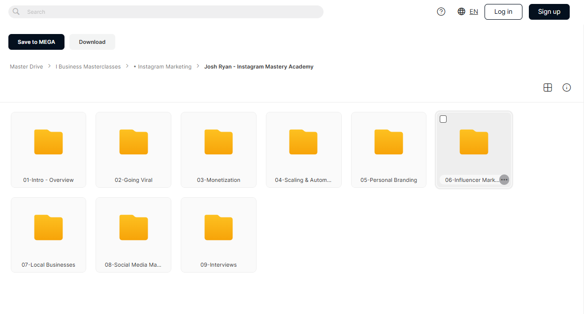
Task: Open the 06-Influencer Mark... folder icon
Action: [x=474, y=141]
